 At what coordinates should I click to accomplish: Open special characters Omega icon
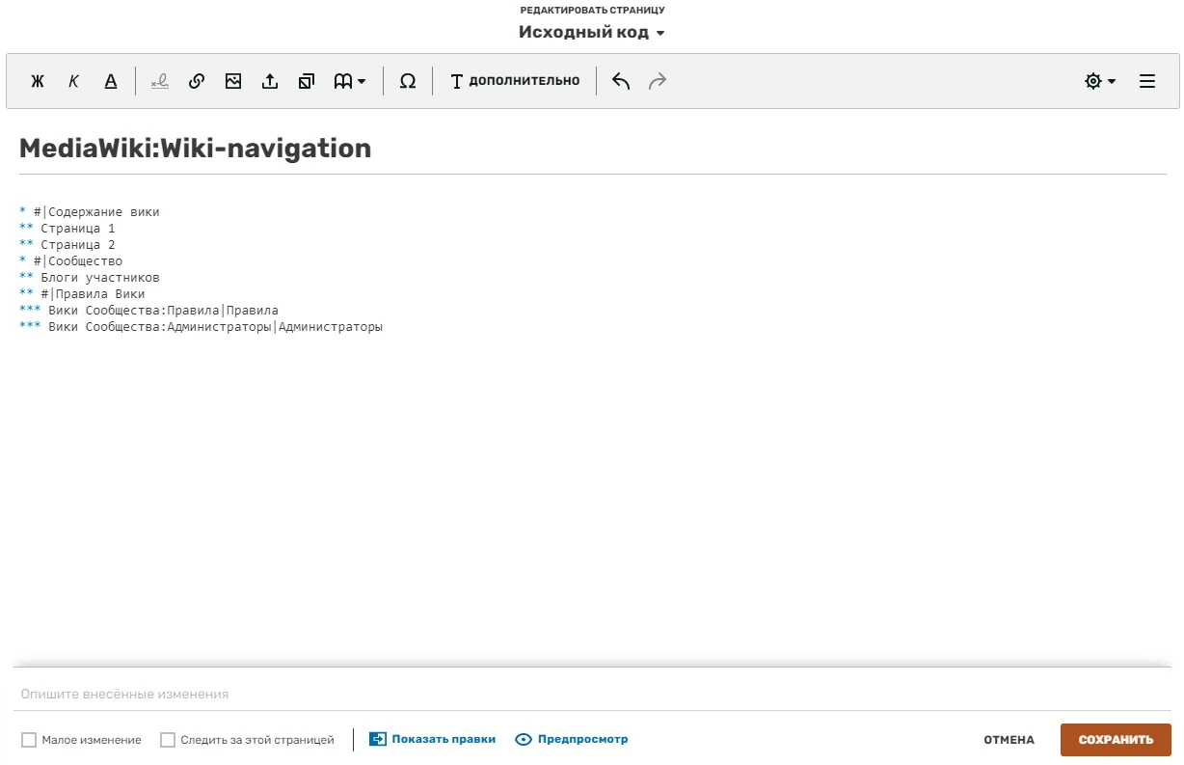tap(408, 81)
